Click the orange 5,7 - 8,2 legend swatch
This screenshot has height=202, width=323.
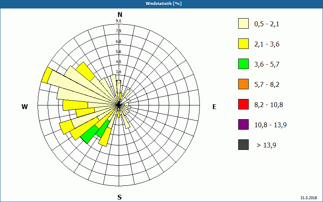click(243, 84)
